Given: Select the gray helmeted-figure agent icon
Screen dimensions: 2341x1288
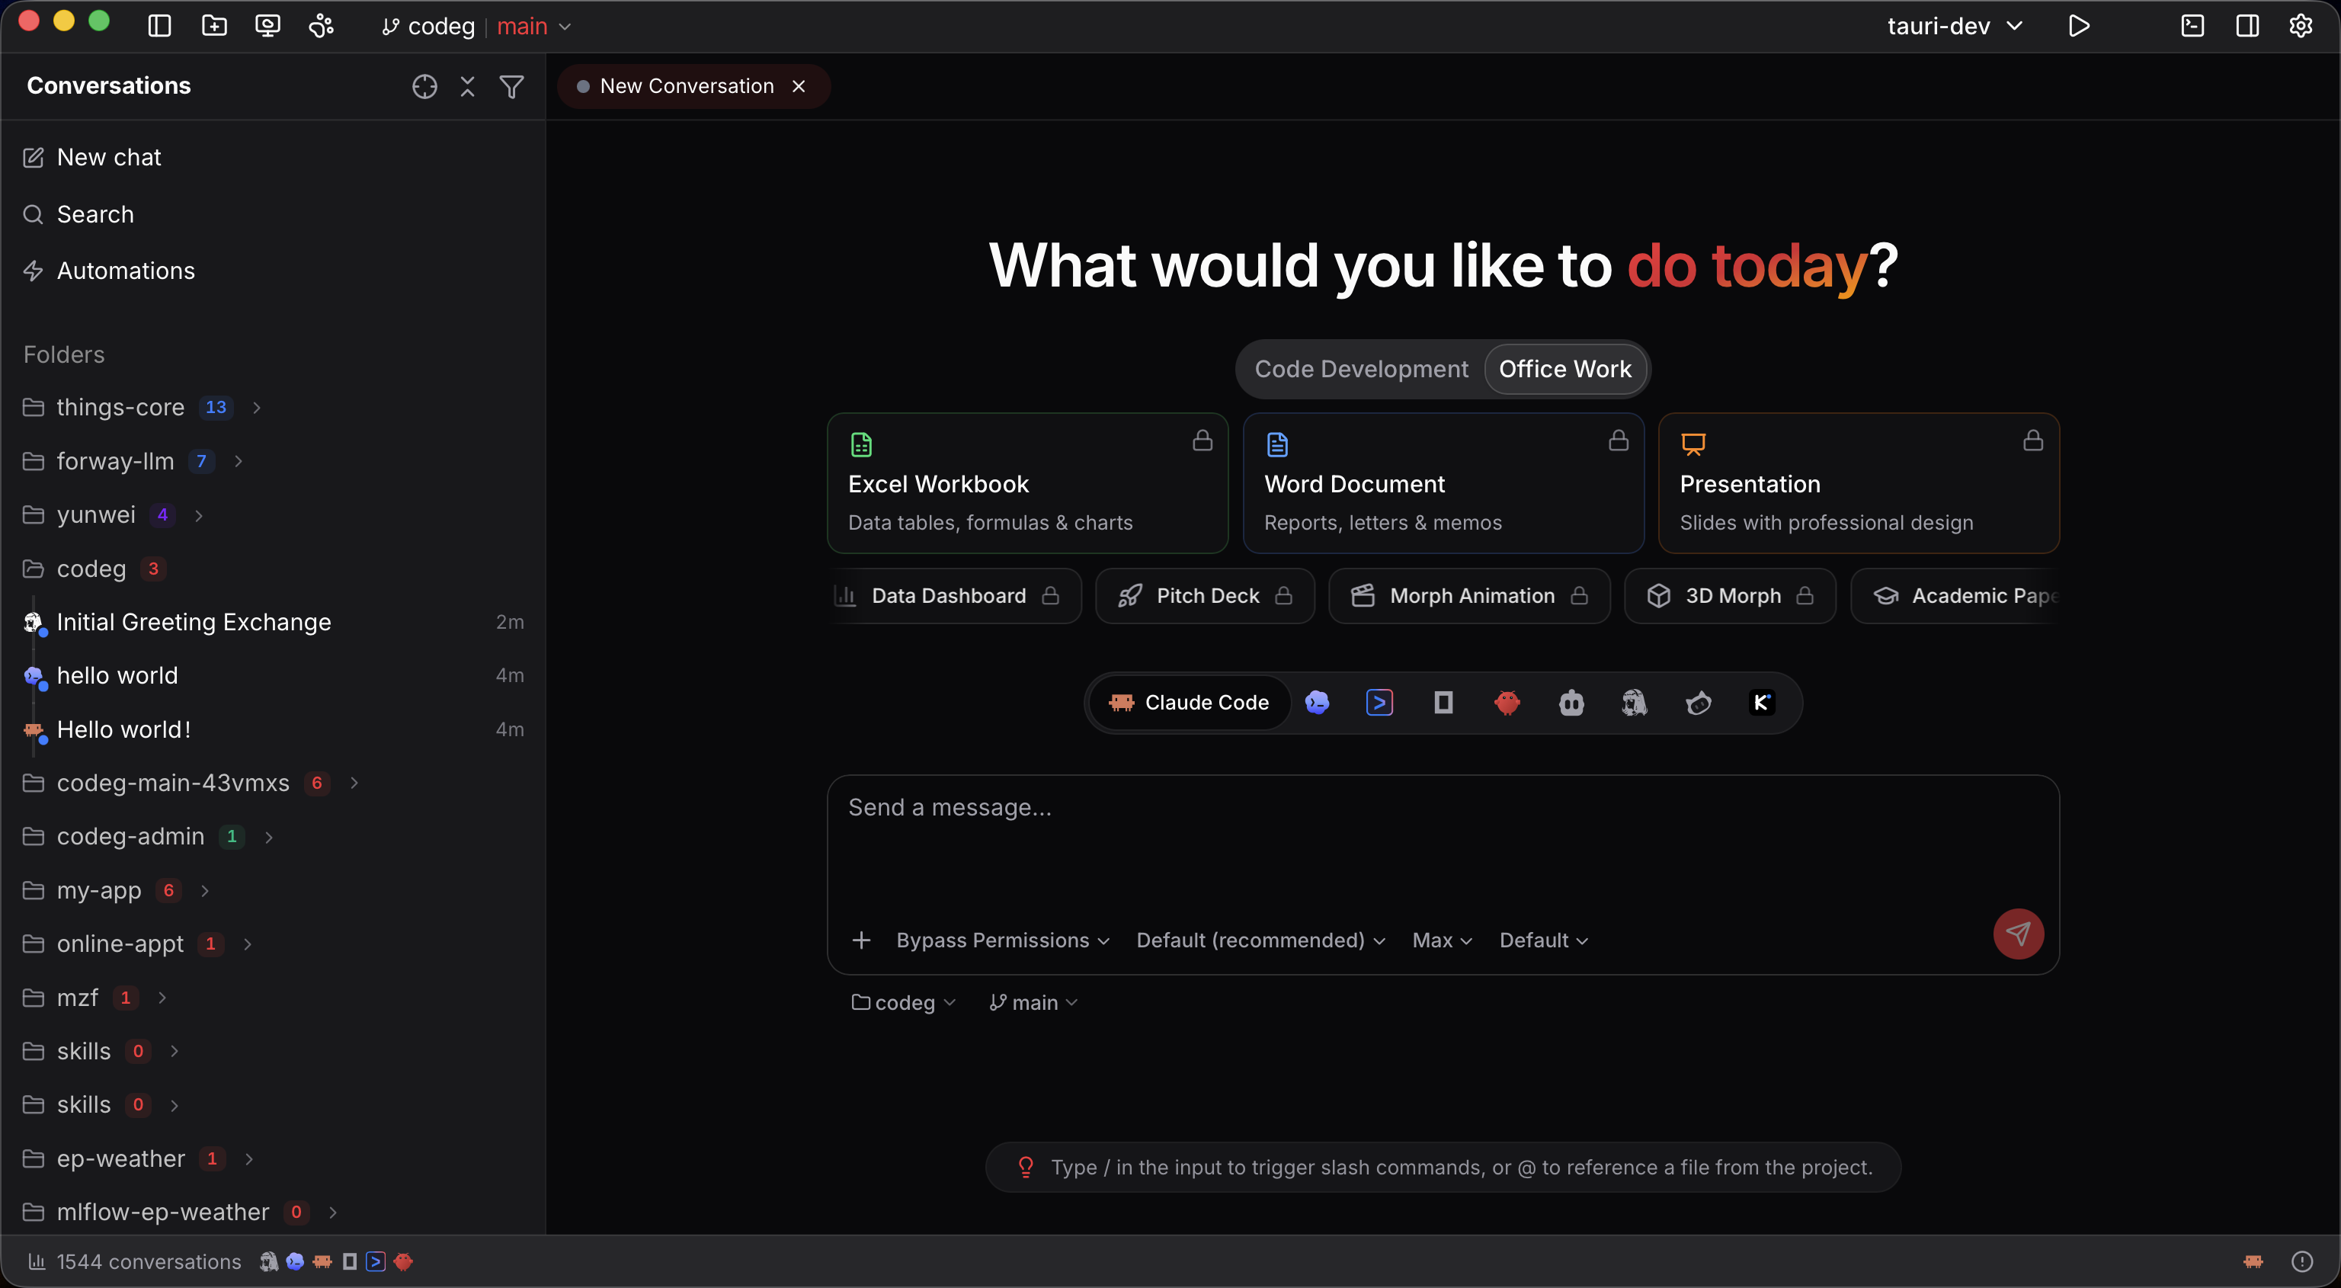Looking at the screenshot, I should [1634, 703].
